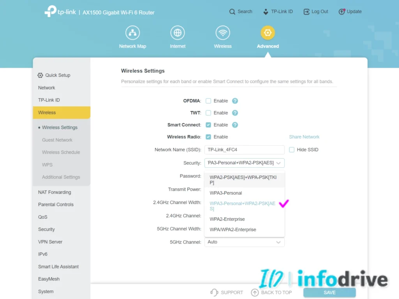Screen dimensions: 399x299
Task: Uncheck Smart Connect Enable
Action: [208, 125]
